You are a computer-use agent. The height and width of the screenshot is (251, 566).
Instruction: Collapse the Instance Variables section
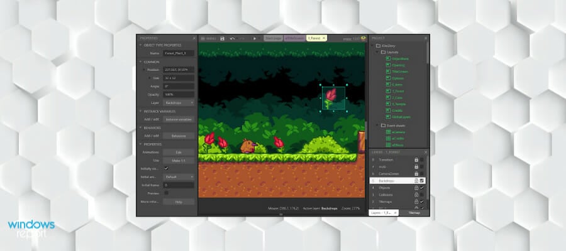(140, 111)
